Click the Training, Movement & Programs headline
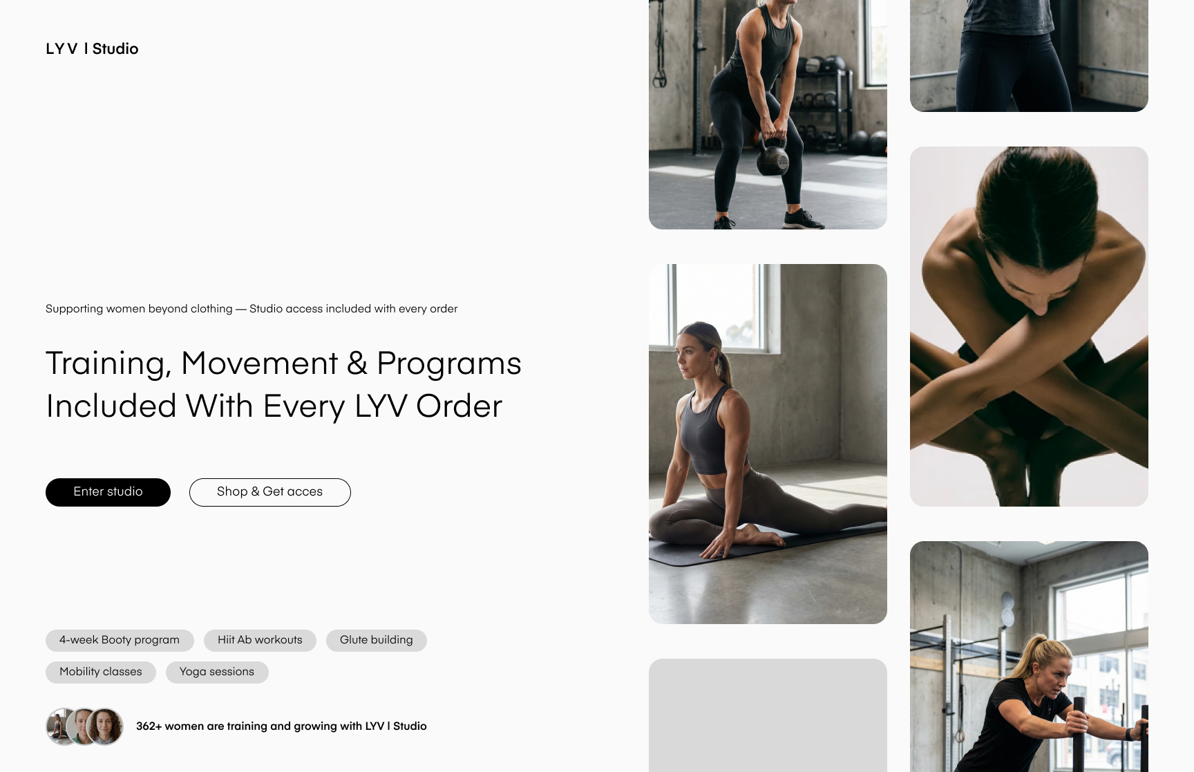 click(283, 385)
